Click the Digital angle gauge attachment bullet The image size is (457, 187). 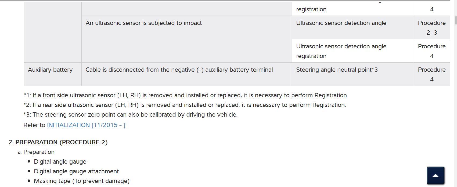point(76,171)
